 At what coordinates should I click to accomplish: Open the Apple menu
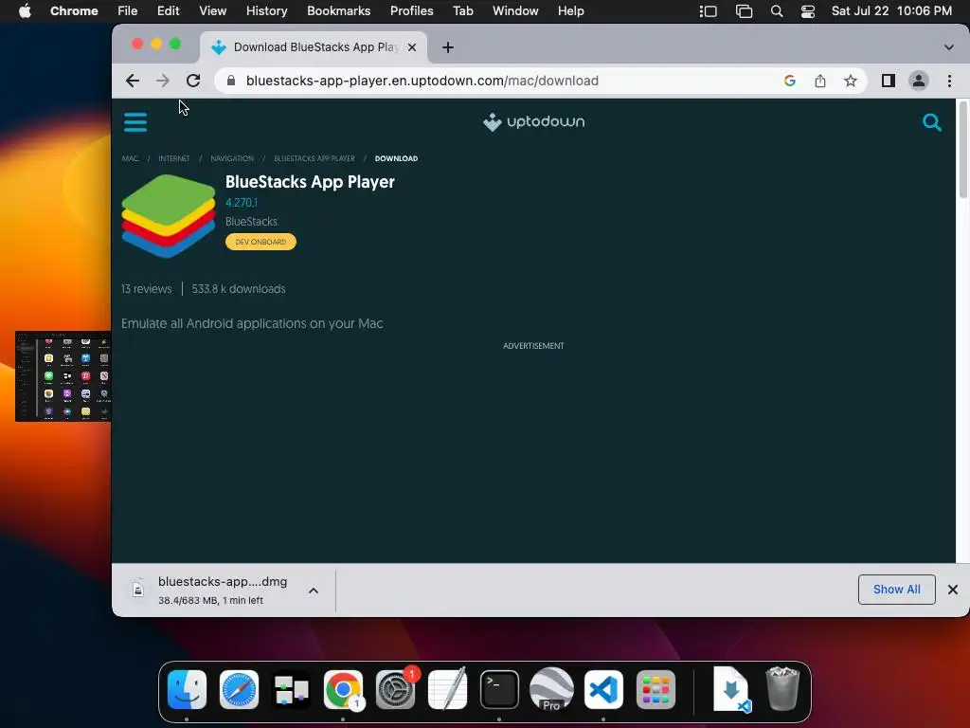click(25, 11)
